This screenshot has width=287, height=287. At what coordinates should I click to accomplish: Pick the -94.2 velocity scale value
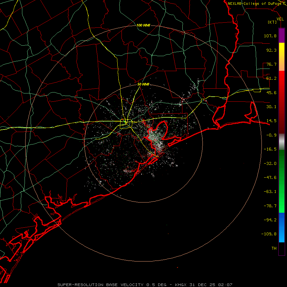coord(270,220)
